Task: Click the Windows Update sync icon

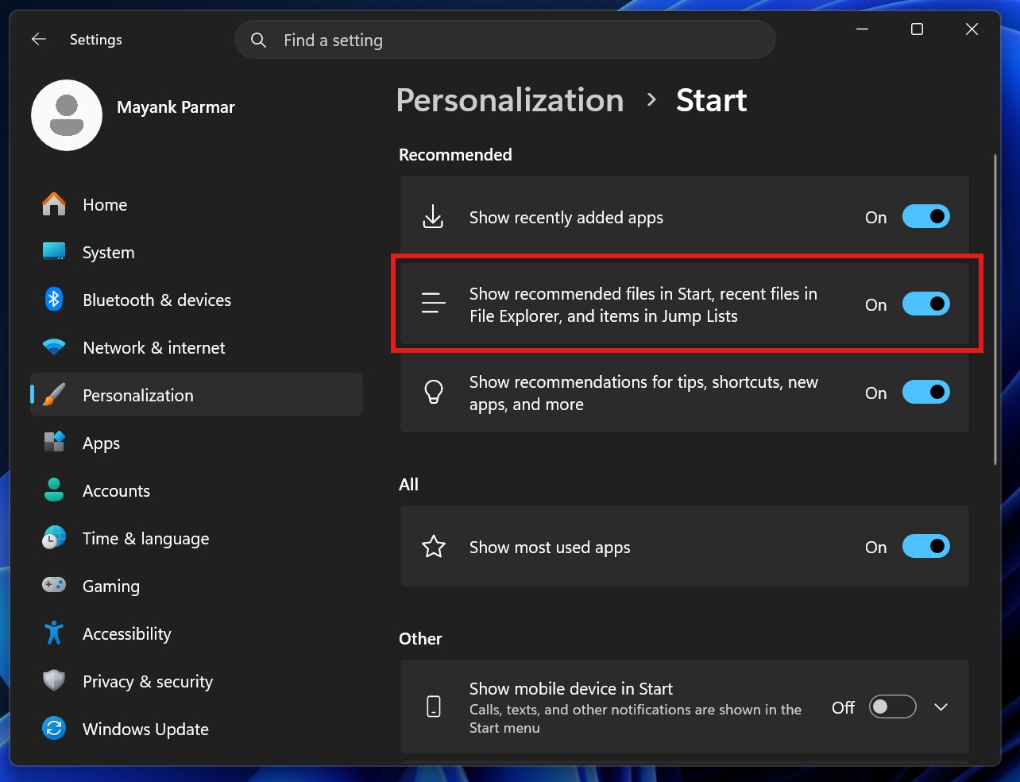Action: coord(54,729)
